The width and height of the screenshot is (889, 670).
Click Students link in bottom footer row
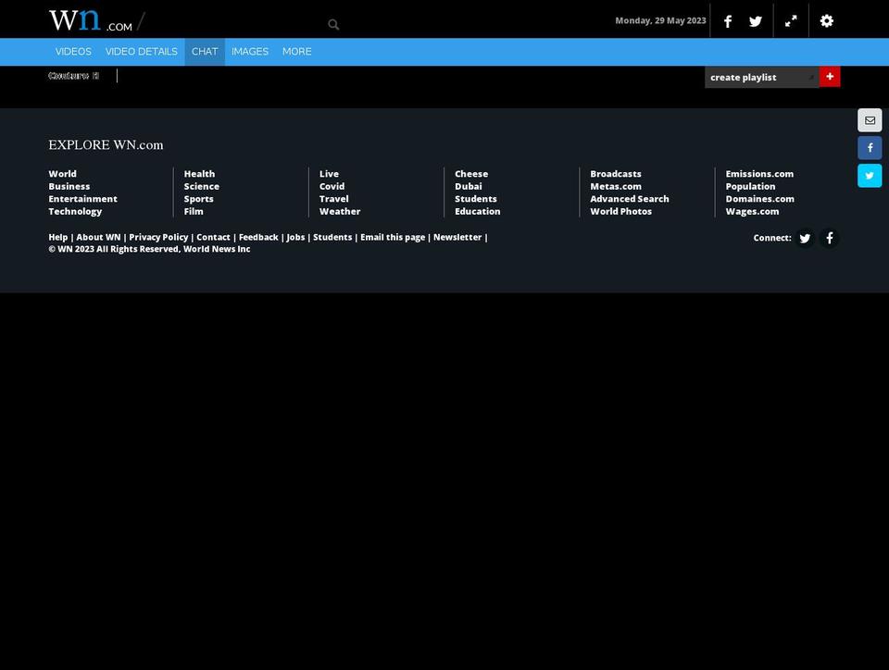(x=332, y=237)
